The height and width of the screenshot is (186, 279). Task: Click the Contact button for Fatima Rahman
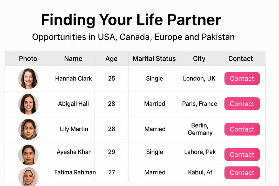(242, 172)
